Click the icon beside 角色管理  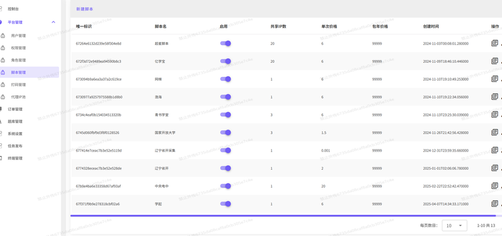click(x=3, y=60)
